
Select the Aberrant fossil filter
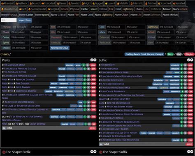tap(7, 3)
